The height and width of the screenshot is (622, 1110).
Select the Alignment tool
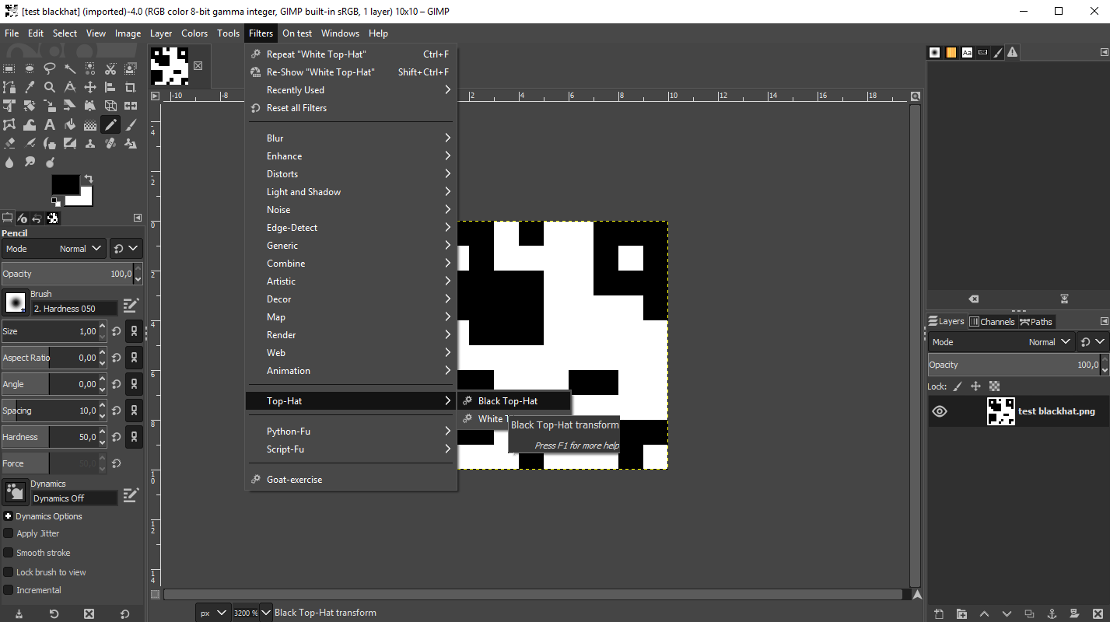click(110, 87)
